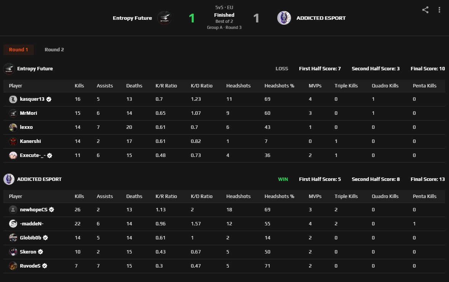This screenshot has width=449, height=282.
Task: Open Globib0b player profile link
Action: (x=30, y=238)
